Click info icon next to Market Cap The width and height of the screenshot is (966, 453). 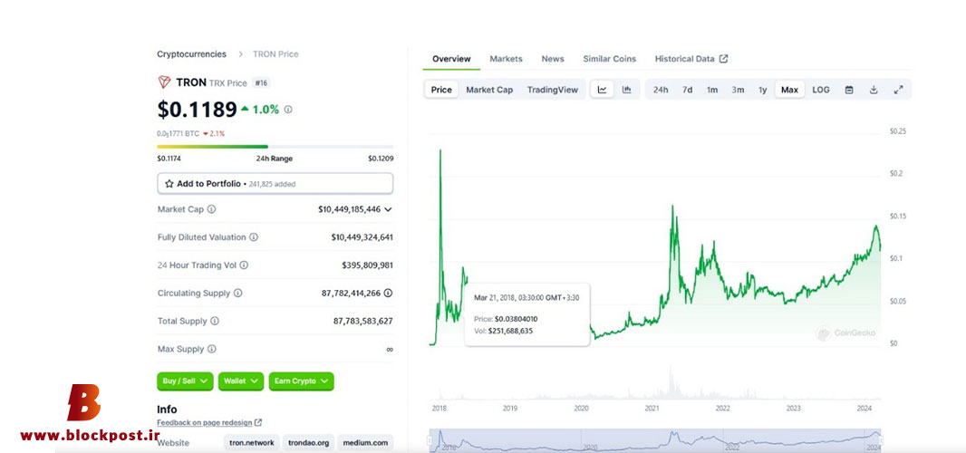coord(211,209)
